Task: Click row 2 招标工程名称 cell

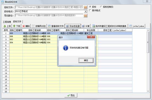Action: 35,37
